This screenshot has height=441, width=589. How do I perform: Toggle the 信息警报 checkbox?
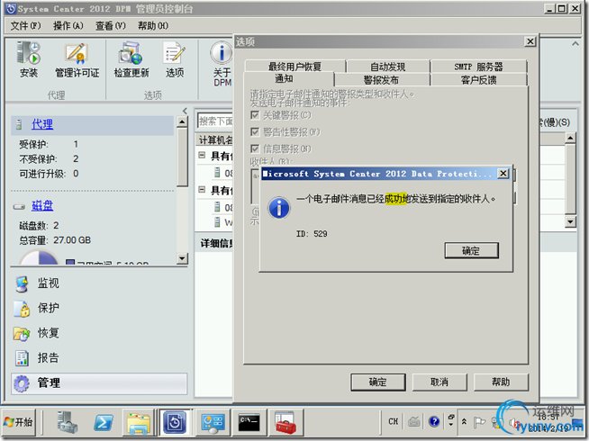(x=255, y=148)
